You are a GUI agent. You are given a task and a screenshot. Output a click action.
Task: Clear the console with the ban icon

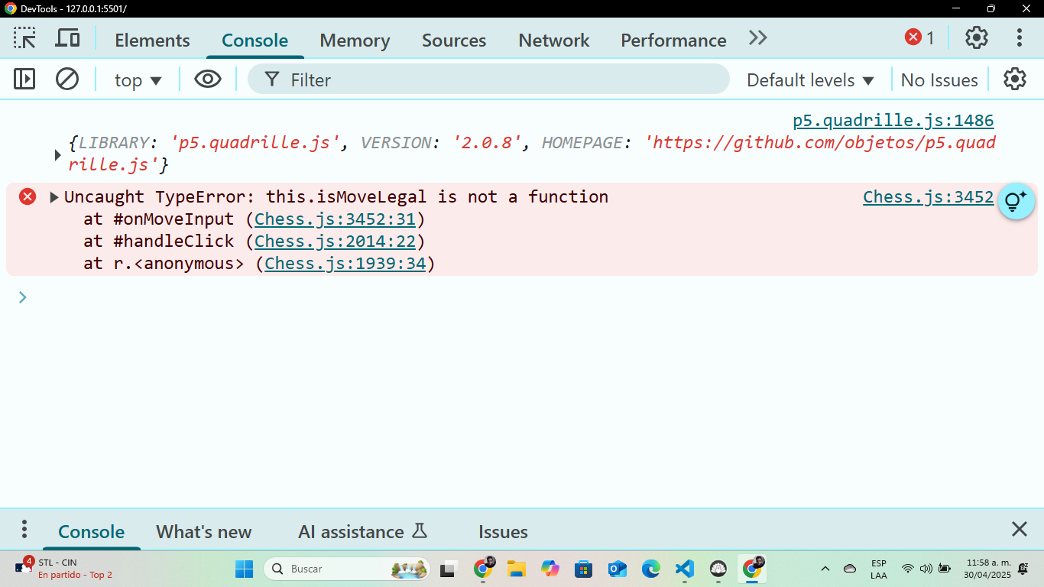67,79
